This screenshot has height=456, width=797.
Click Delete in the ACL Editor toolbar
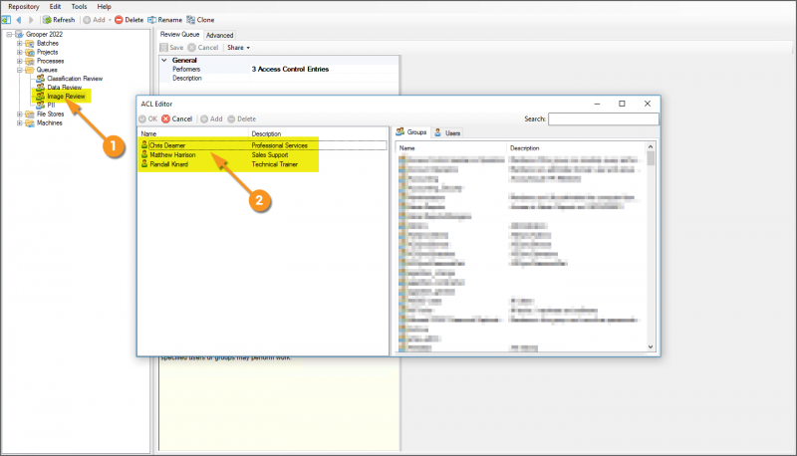click(241, 118)
